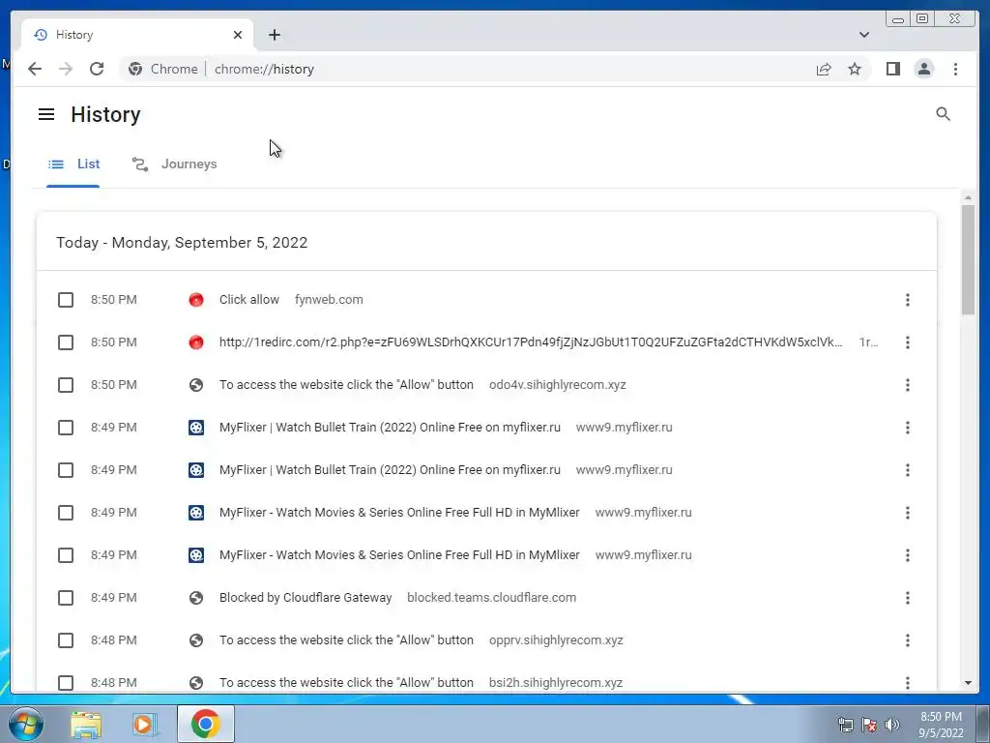Open the Chrome profile avatar
The height and width of the screenshot is (743, 990).
click(x=924, y=69)
